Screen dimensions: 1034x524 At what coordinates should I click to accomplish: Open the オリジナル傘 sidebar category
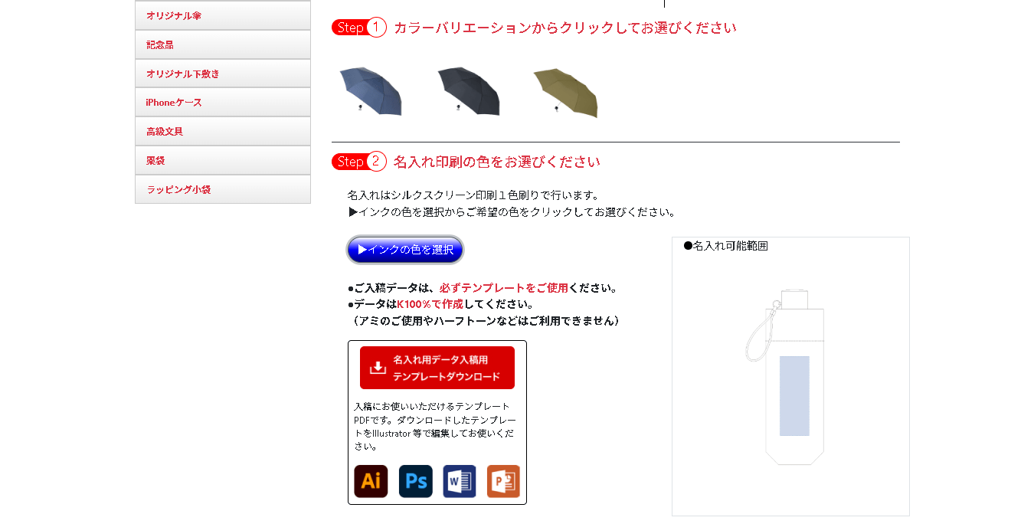click(223, 15)
